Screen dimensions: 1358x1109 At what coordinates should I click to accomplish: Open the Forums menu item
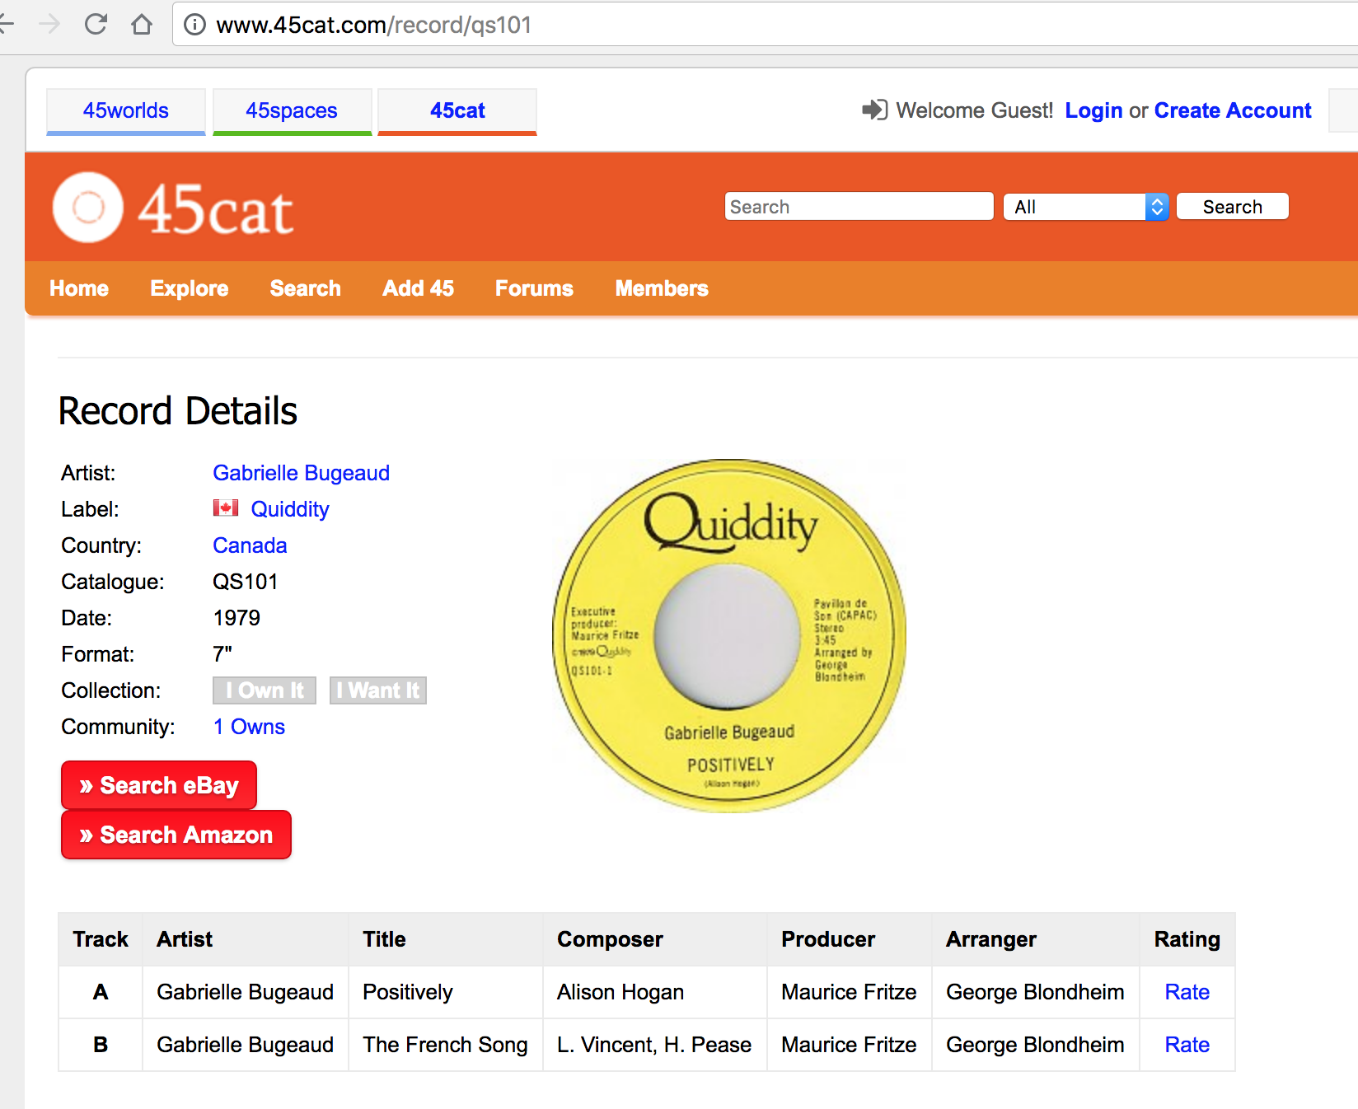pos(534,288)
